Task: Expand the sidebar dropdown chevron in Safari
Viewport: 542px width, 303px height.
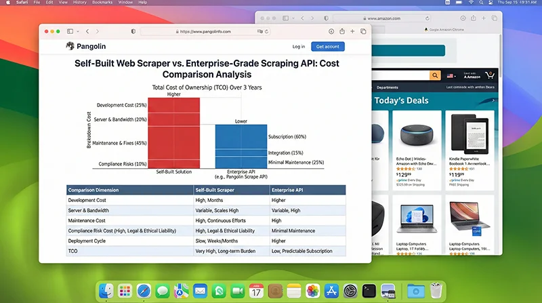Action: click(x=77, y=31)
